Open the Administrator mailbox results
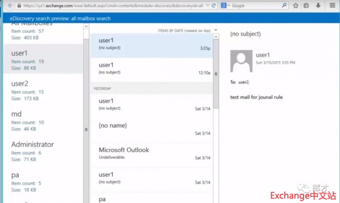Screen dimensions: 340x203 pyautogui.click(x=42, y=151)
